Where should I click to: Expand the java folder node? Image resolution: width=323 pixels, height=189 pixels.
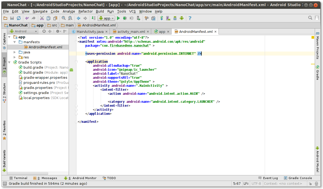[x=15, y=52]
